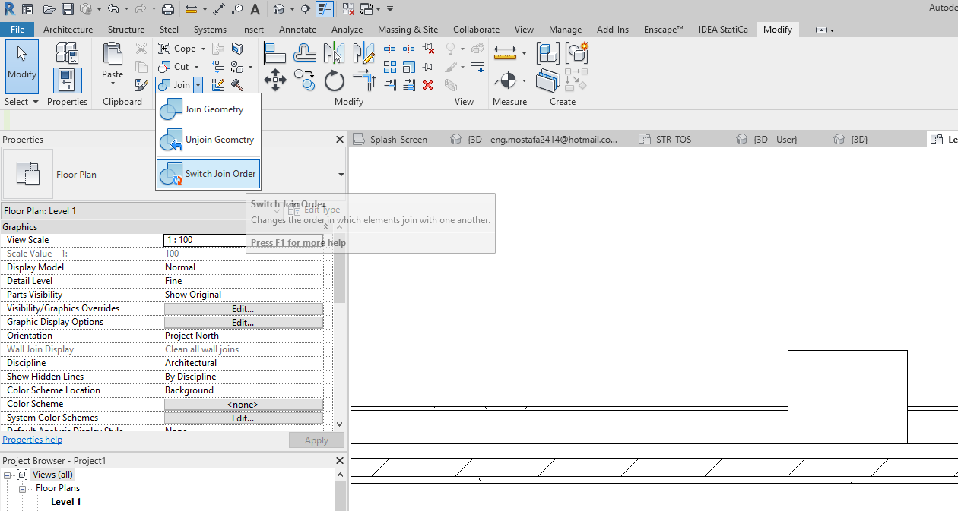This screenshot has width=958, height=511.
Task: Open the Properties help link
Action: [32, 439]
